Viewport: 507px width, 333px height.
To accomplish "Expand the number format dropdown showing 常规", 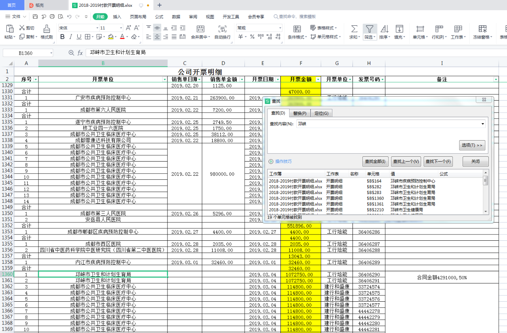I will point(280,28).
